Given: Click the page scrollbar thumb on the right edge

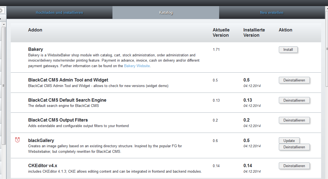Looking at the screenshot, I should click(327, 49).
